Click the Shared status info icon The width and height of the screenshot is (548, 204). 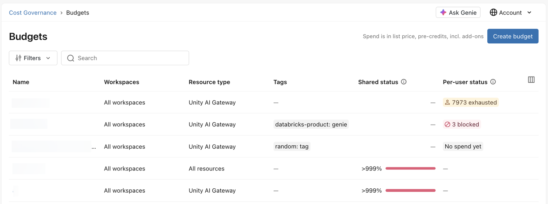(404, 82)
